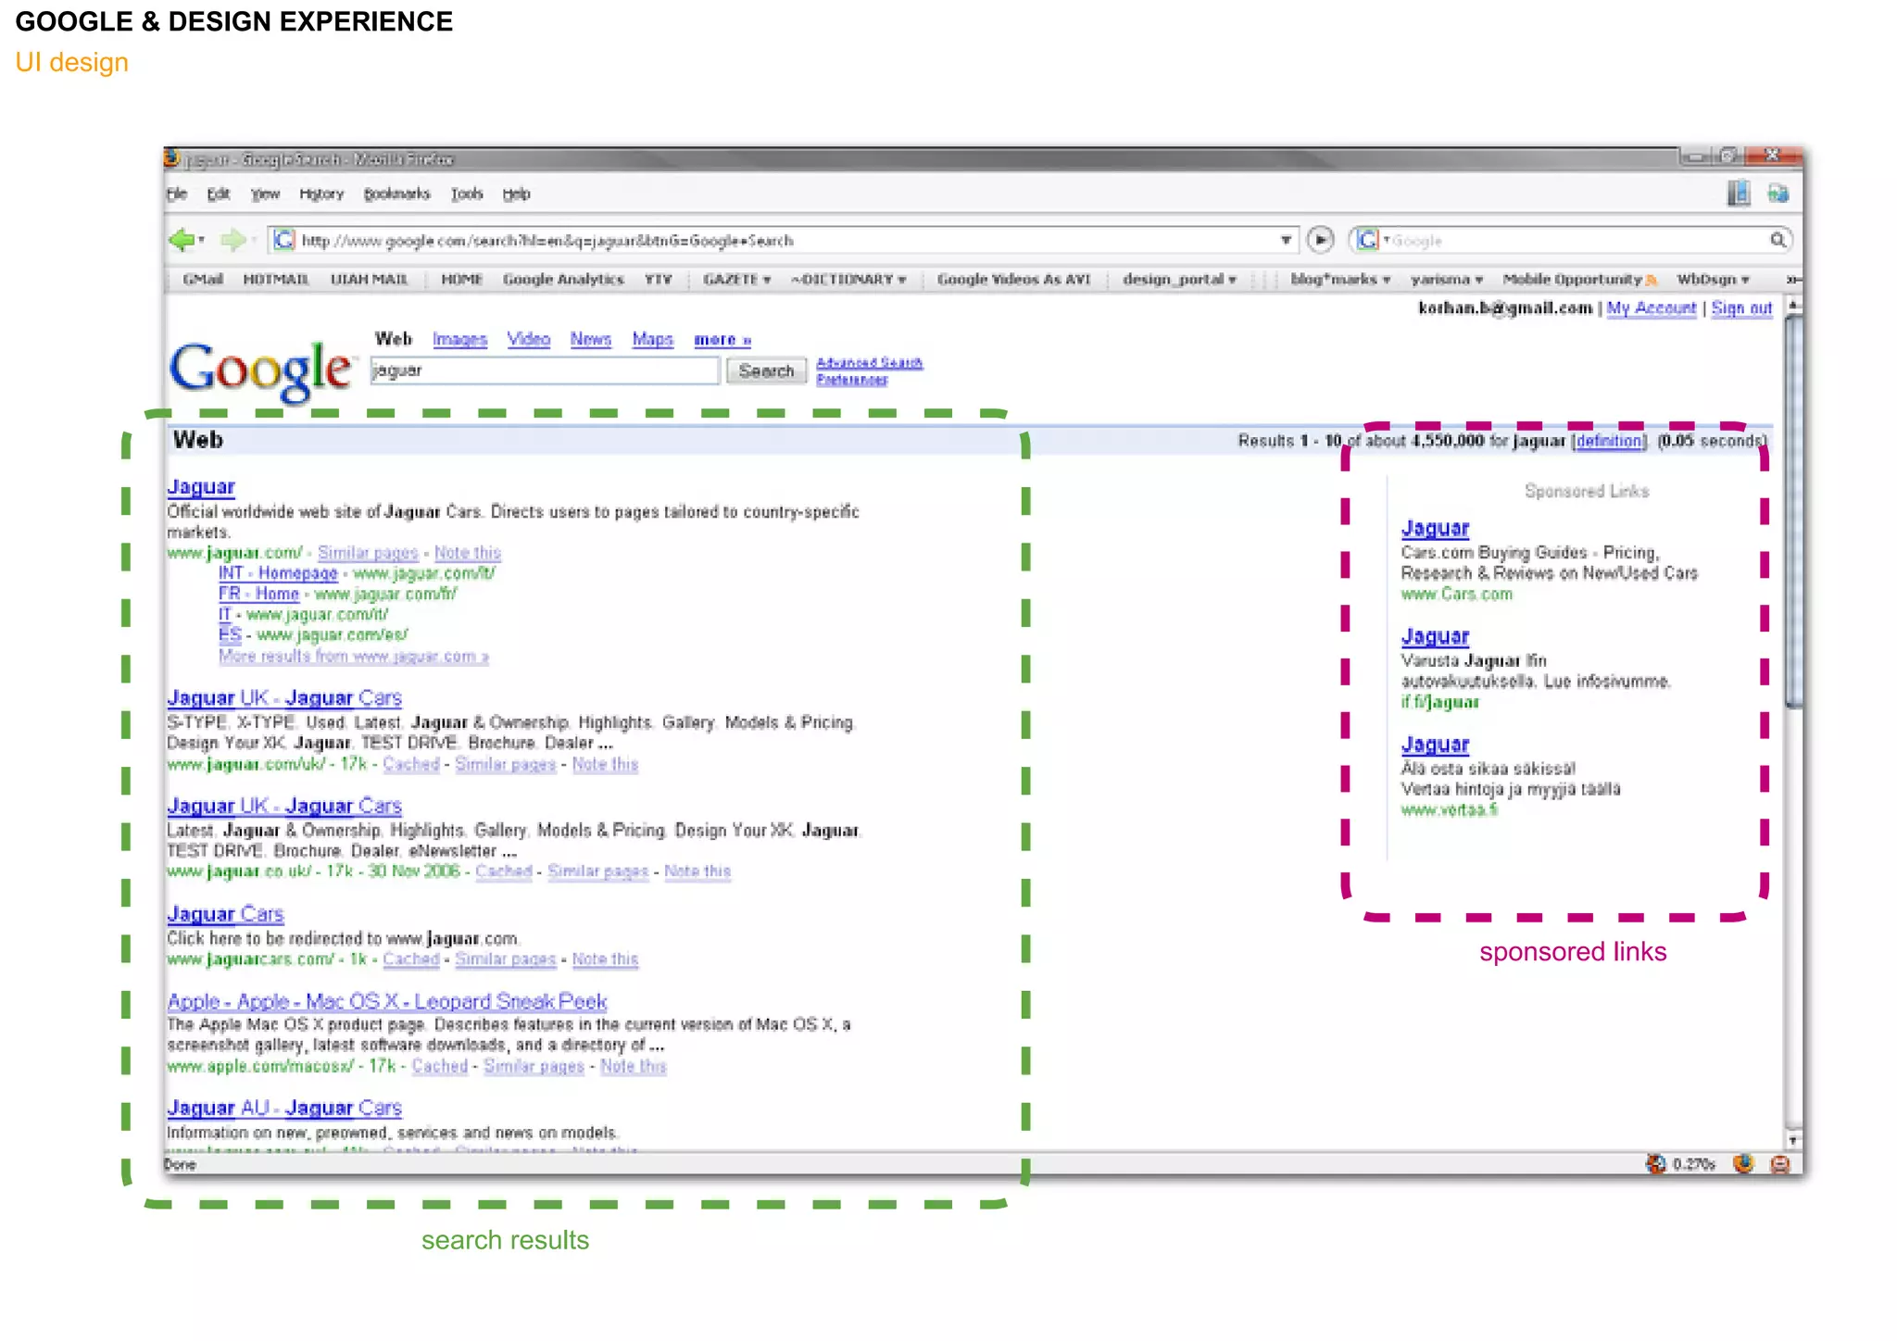
Task: Open the Bookmarks menu
Action: pyautogui.click(x=397, y=194)
